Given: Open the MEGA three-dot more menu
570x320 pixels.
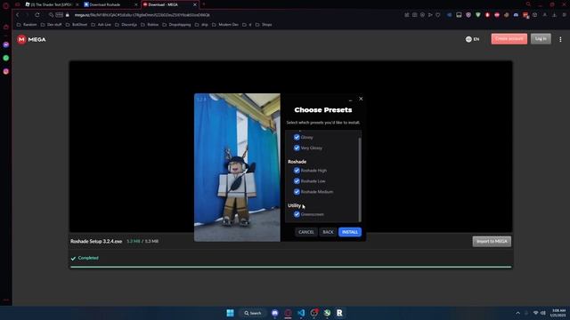Looking at the screenshot, I should 560,39.
